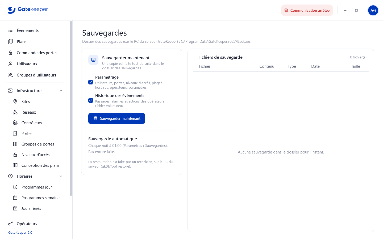This screenshot has width=383, height=239.
Task: Click the Plans map icon
Action: tap(10, 41)
